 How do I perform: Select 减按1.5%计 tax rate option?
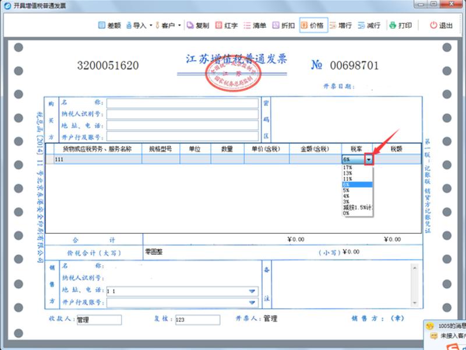(357, 208)
